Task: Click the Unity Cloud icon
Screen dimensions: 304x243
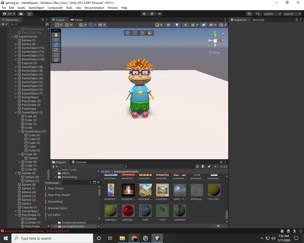Action: (21, 14)
